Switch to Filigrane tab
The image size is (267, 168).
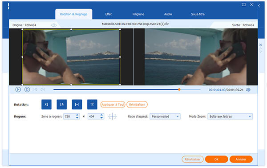(x=138, y=14)
